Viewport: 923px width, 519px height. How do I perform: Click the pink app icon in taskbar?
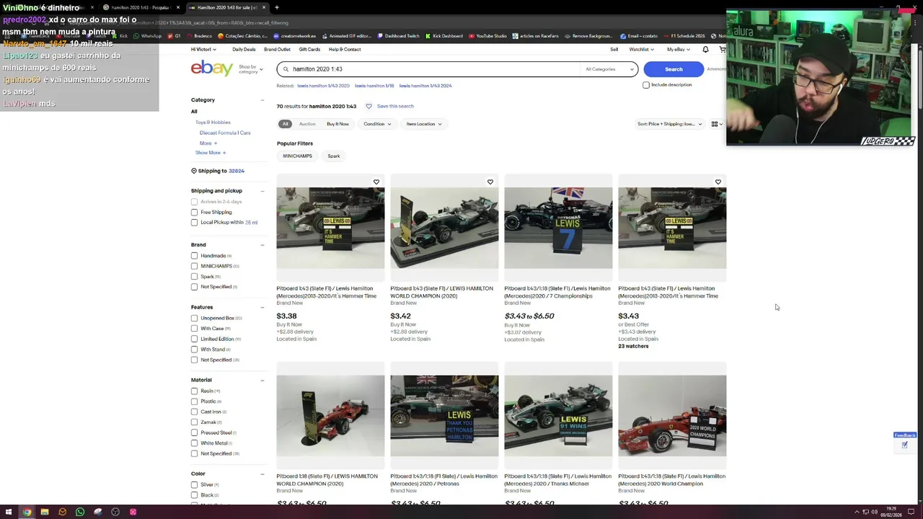[x=133, y=512]
